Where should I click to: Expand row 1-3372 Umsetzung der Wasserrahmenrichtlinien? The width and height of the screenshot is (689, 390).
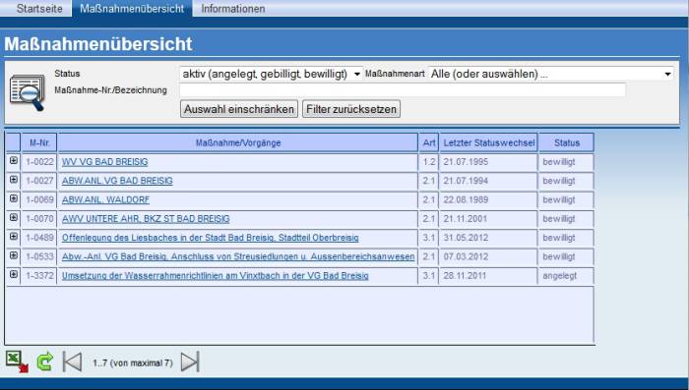tap(14, 274)
